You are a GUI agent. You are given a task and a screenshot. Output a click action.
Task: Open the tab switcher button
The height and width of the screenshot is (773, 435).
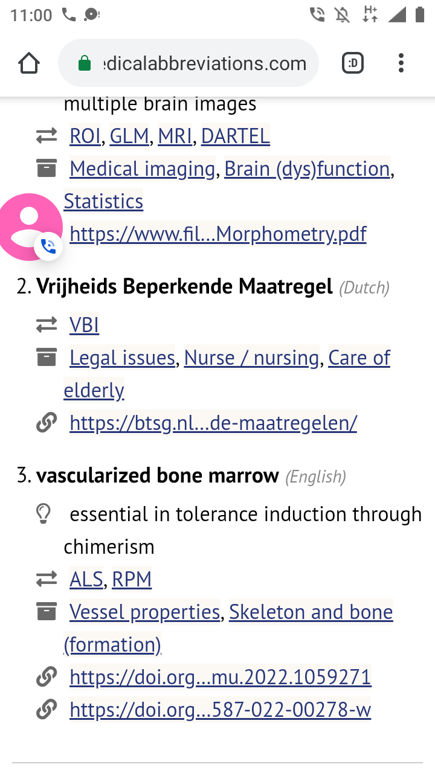pyautogui.click(x=353, y=63)
